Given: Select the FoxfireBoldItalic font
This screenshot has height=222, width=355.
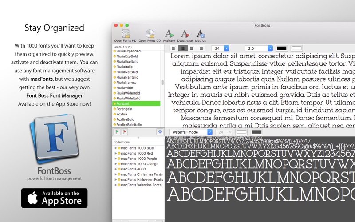Looking at the screenshot, I should point(136,125).
